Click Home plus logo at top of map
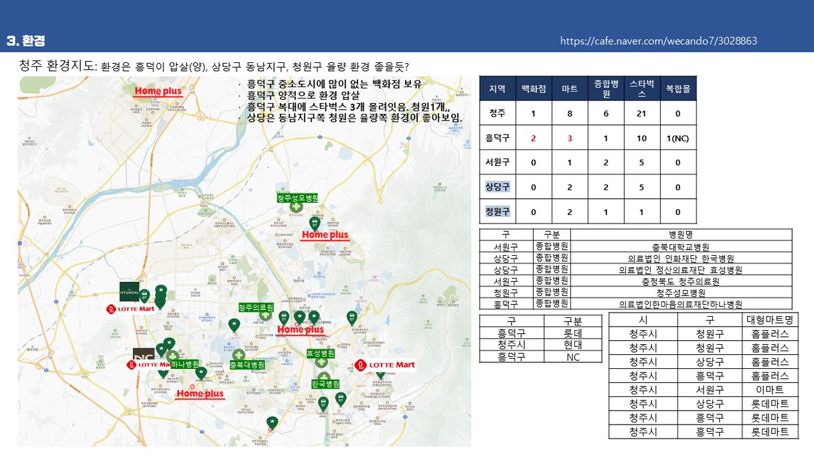 click(159, 91)
